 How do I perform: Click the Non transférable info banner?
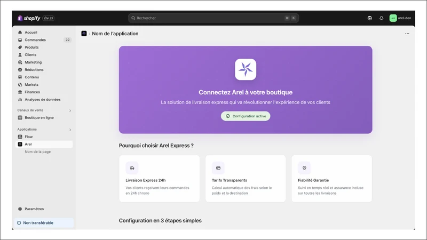[44, 223]
